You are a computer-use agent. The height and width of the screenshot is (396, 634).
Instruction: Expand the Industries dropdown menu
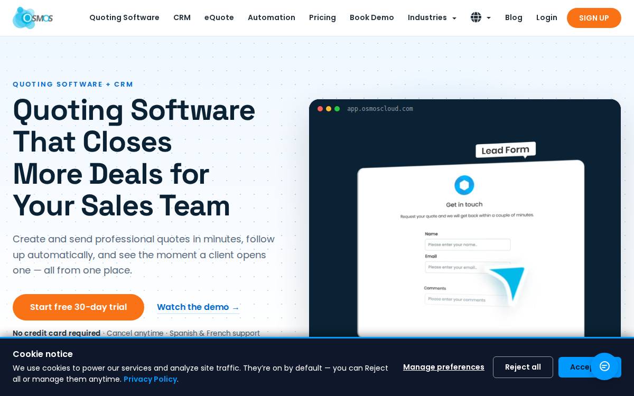point(432,17)
